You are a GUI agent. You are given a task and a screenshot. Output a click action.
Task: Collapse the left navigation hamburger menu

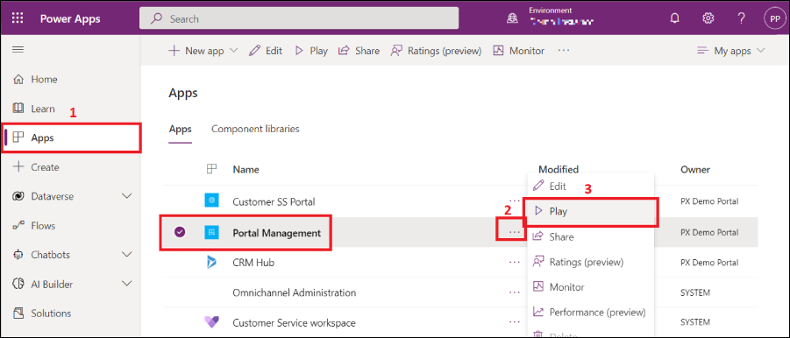tap(18, 49)
